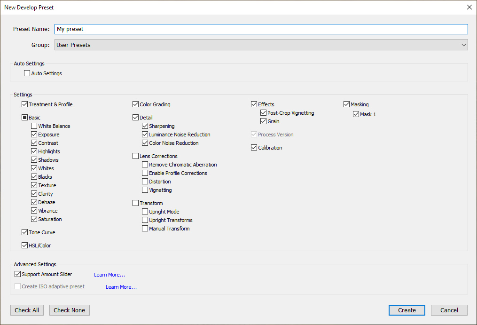477x325 pixels.
Task: Uncheck Color Grading
Action: 136,104
